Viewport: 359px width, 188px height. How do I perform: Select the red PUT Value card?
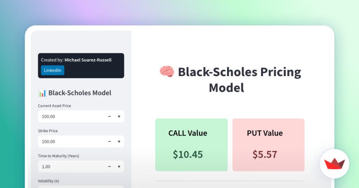[x=268, y=145]
